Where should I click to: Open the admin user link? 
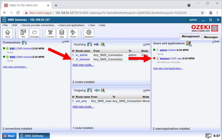(x=163, y=50)
